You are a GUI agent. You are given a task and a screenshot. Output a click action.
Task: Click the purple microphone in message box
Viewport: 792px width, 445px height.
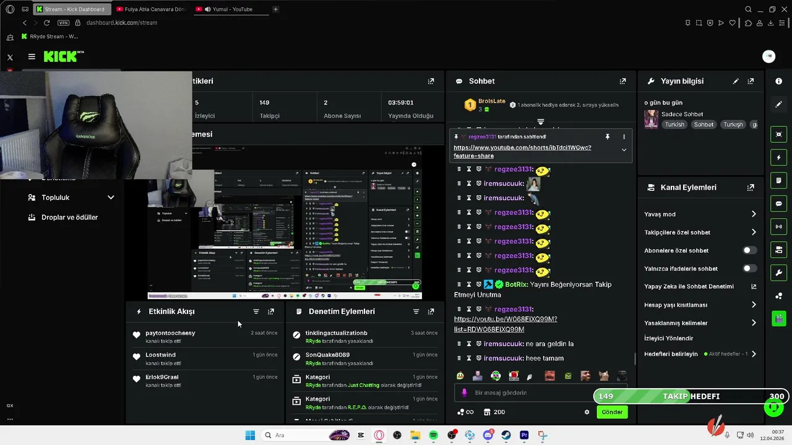tap(465, 392)
